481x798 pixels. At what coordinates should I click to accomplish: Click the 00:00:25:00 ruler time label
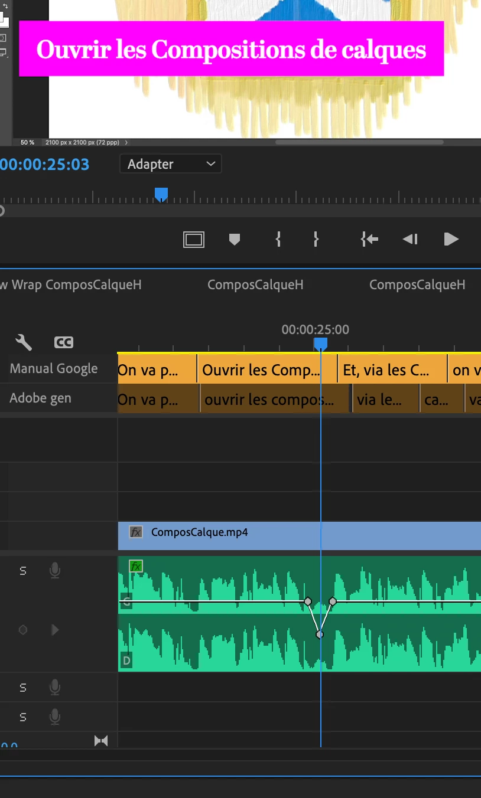coord(315,329)
